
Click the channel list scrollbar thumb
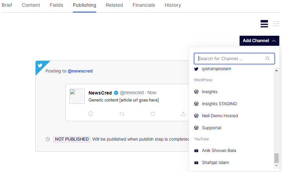[x=276, y=158]
